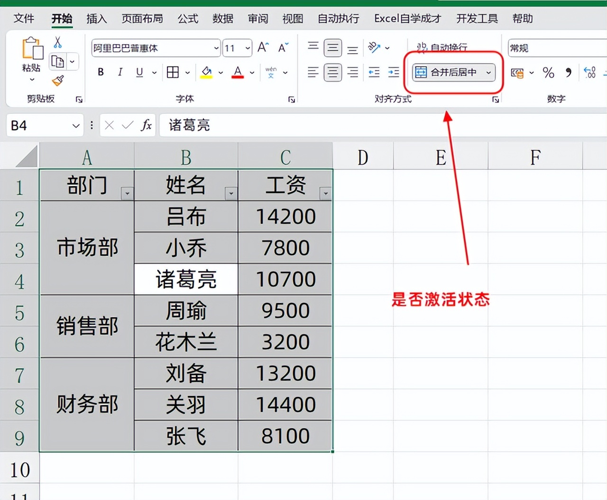Viewport: 607px width, 500px height.
Task: Open the 常规 number format dropdown
Action: pyautogui.click(x=557, y=48)
